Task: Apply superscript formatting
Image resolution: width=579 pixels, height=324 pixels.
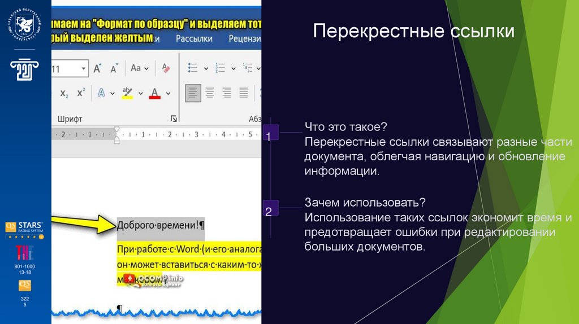Action: pyautogui.click(x=81, y=93)
